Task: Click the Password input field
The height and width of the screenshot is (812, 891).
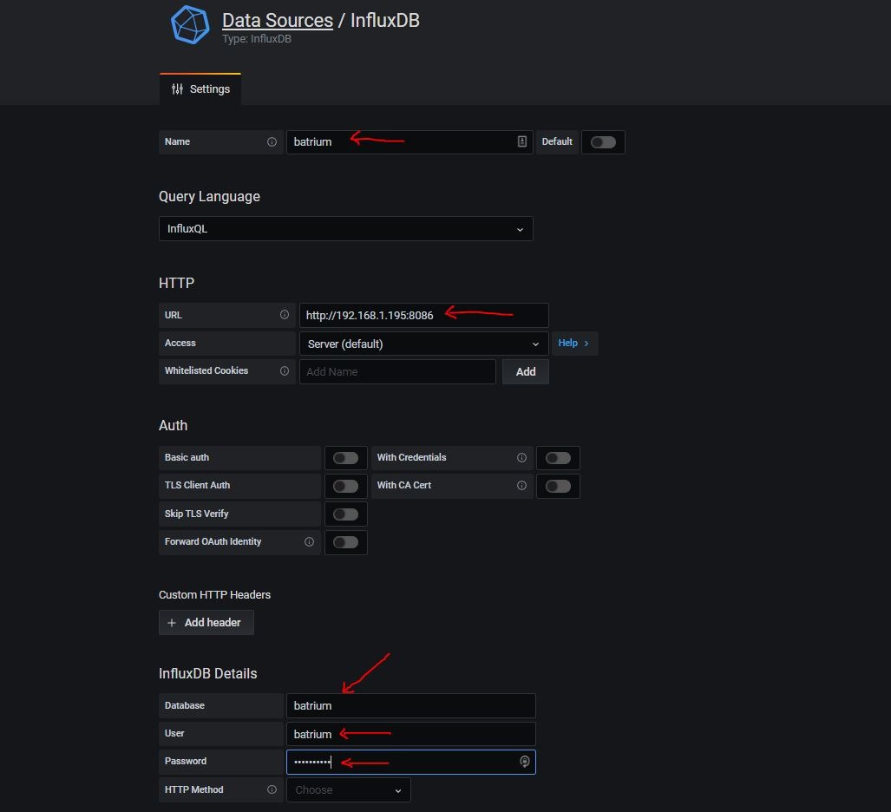Action: (x=410, y=762)
